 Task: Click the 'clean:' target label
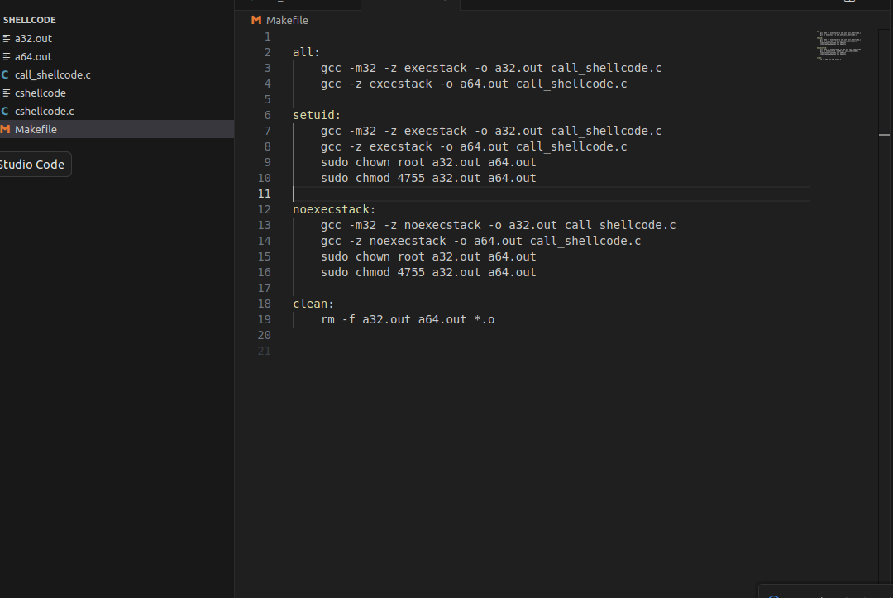313,304
